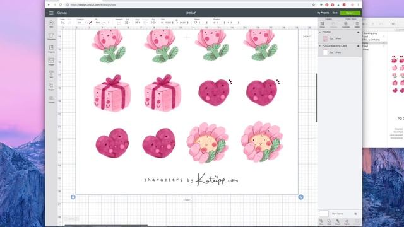The image size is (404, 227).
Task: Click the browser address bar
Action: [188, 4]
